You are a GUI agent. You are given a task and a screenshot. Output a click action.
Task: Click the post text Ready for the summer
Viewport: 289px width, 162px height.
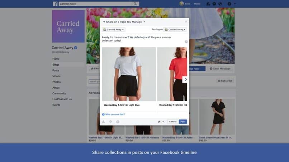pyautogui.click(x=137, y=39)
